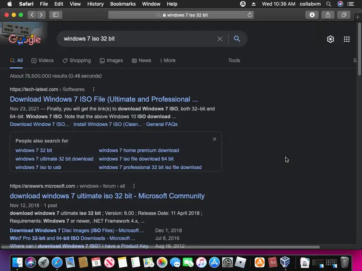Open Microsoft Community ultimate iso result
Viewport: 362px width, 271px height.
tap(107, 196)
